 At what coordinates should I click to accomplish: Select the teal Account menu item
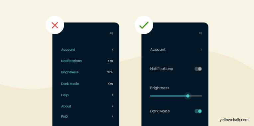point(68,50)
